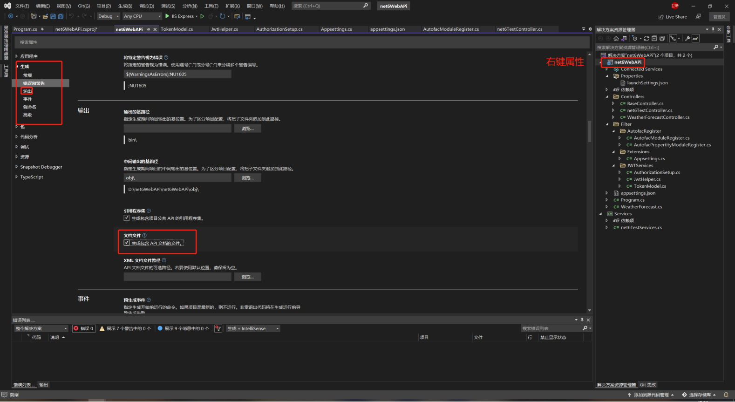The width and height of the screenshot is (735, 402).
Task: Toggle 生成包含项目公共 API 的引用程序集 checkbox
Action: (x=127, y=218)
